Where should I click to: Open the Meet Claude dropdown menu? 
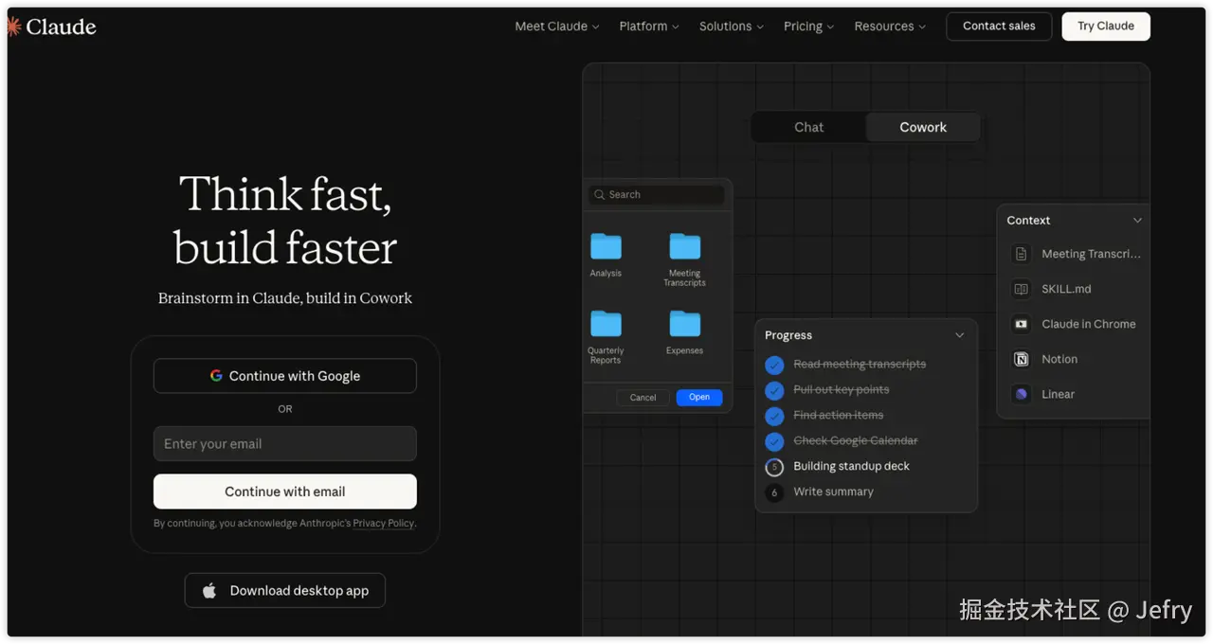[x=556, y=27]
